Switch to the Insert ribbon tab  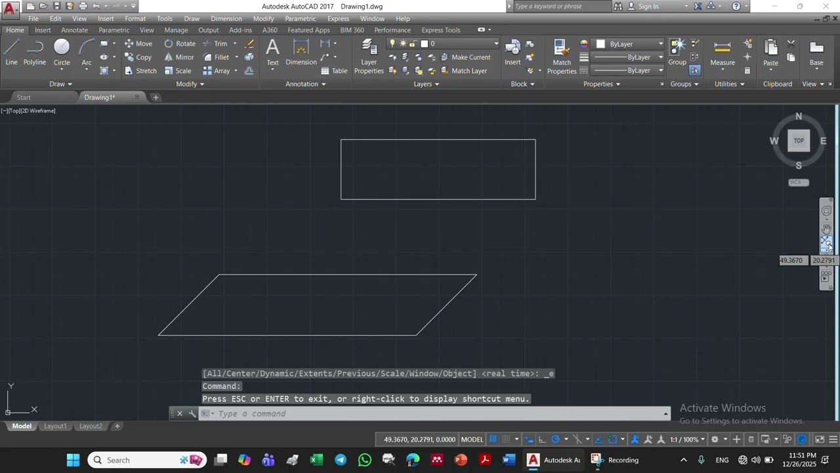[43, 30]
